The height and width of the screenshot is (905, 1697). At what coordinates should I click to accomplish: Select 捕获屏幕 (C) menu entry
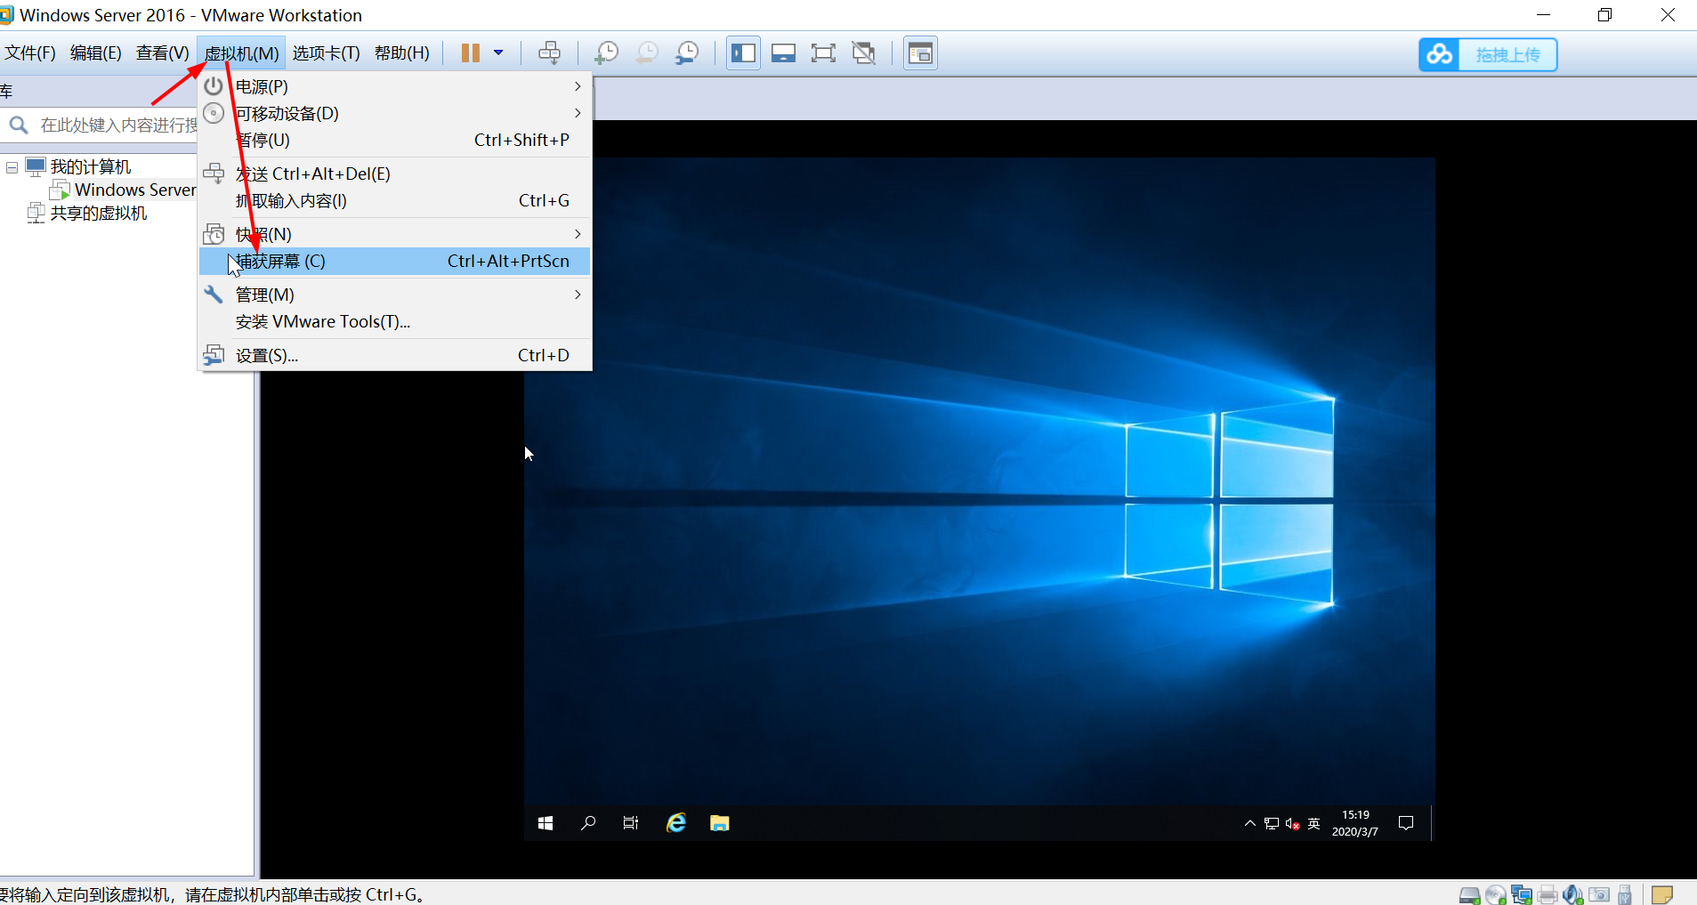click(x=395, y=261)
